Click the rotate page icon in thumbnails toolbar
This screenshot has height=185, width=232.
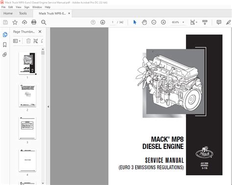tap(42, 41)
